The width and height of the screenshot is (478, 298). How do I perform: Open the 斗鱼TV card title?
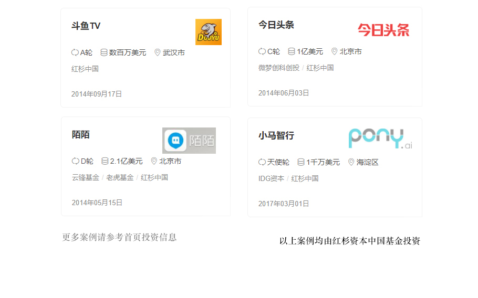pos(86,26)
